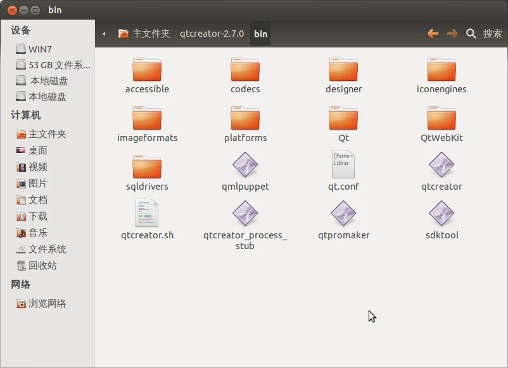
Task: Select the qtcreator executable icon
Action: coord(441,166)
